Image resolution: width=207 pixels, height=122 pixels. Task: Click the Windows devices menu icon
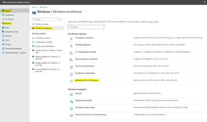33,24
